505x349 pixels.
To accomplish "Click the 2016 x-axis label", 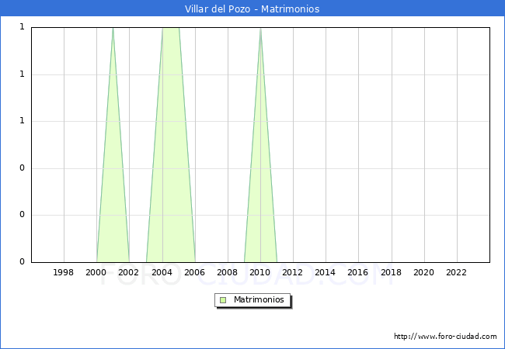I will click(x=358, y=272).
